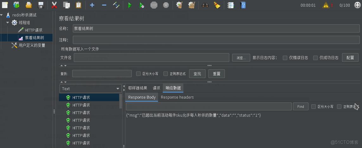
Task: Copy the selected element via Copy icon
Action: [67, 5]
